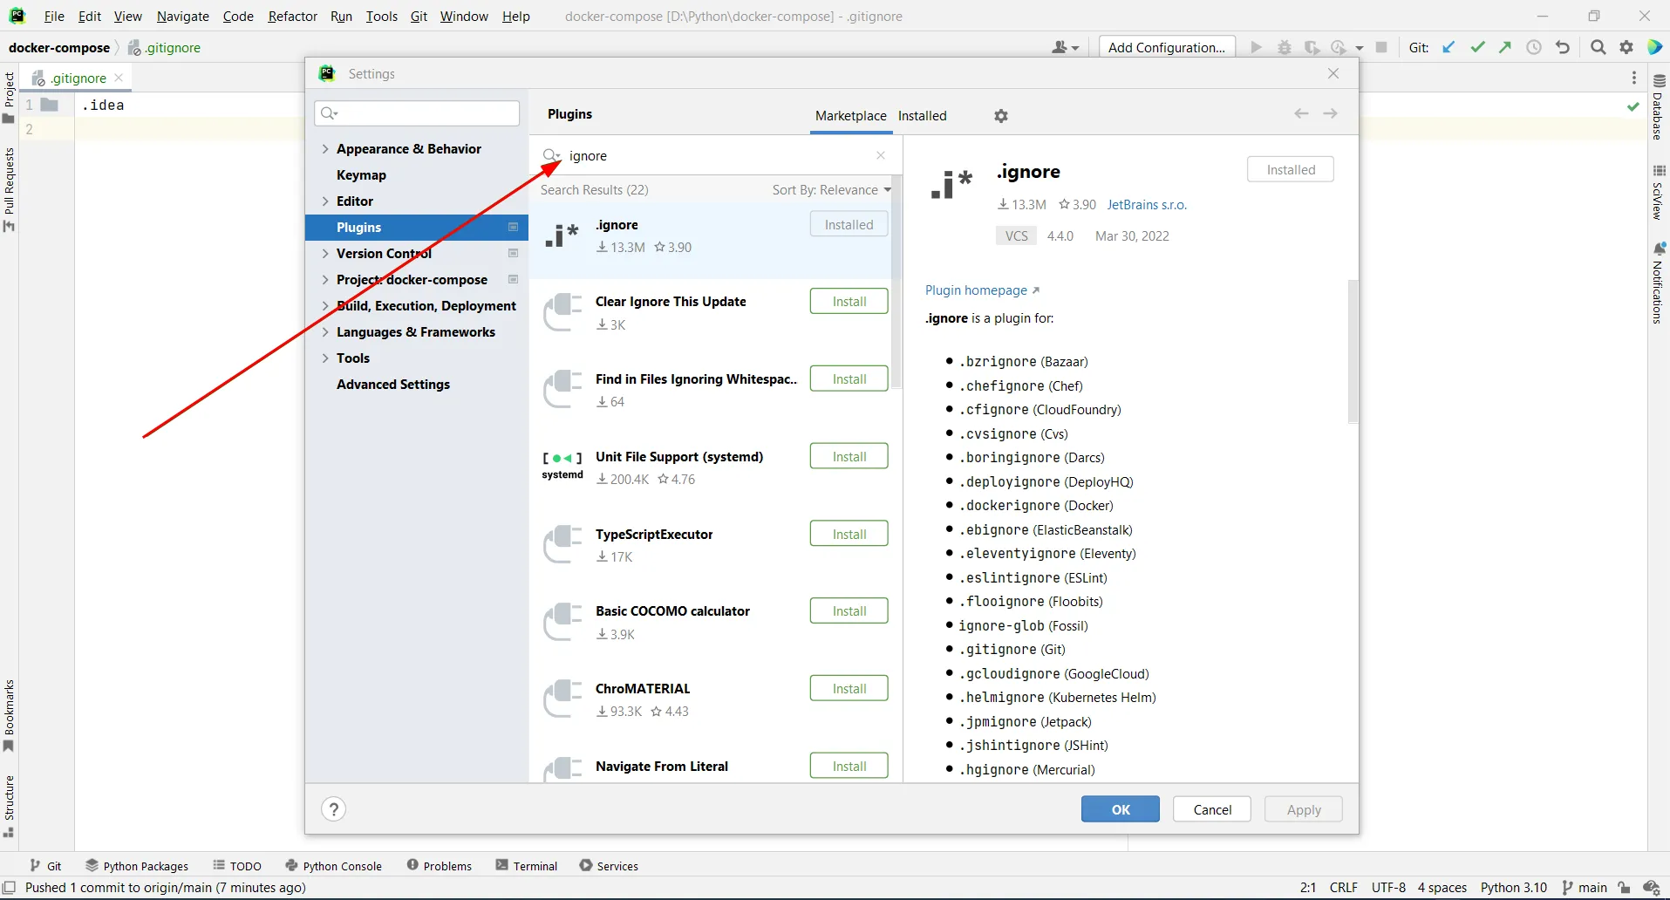Clear the plugin search text
Viewport: 1670px width, 900px height.
tap(881, 155)
